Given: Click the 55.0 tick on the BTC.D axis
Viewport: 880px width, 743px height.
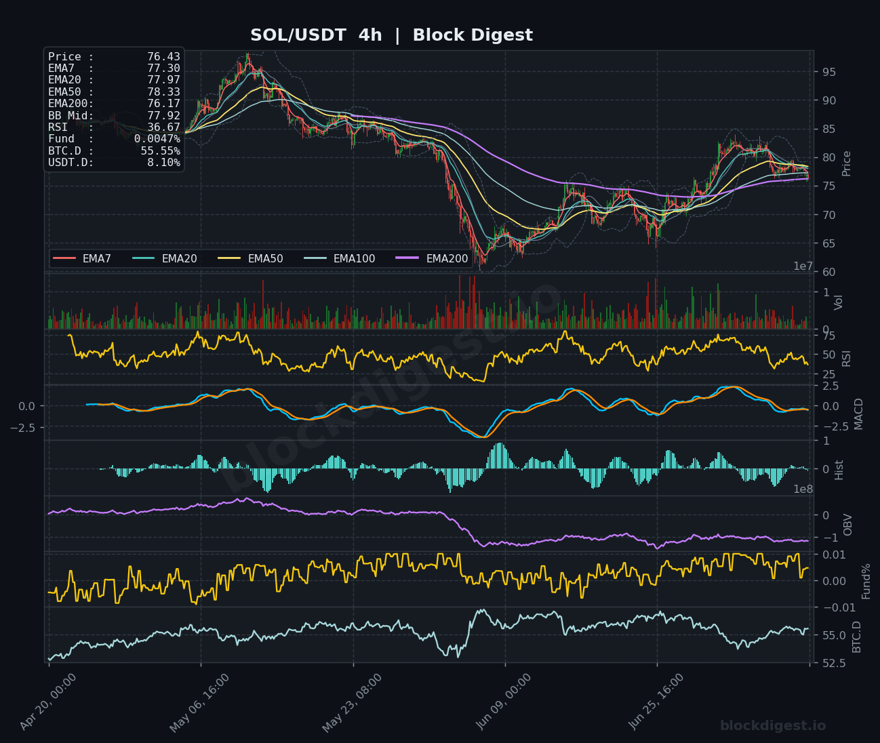Looking at the screenshot, I should [833, 636].
